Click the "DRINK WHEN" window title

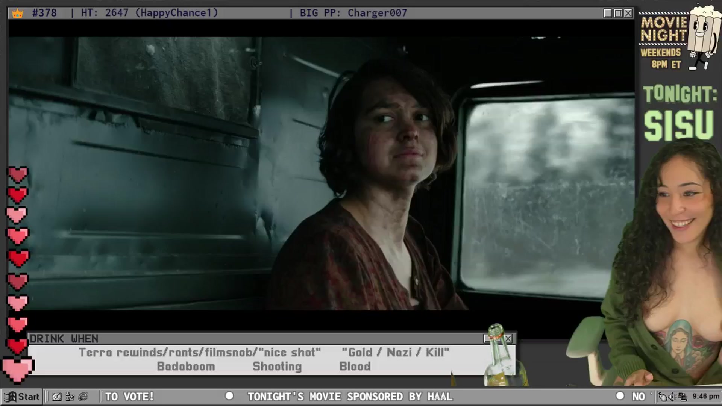pyautogui.click(x=64, y=339)
